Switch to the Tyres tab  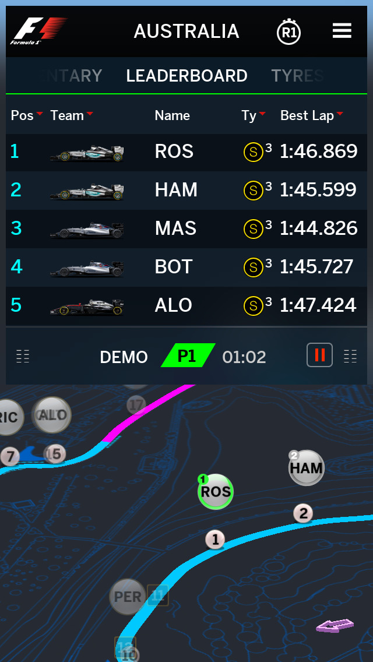[297, 76]
